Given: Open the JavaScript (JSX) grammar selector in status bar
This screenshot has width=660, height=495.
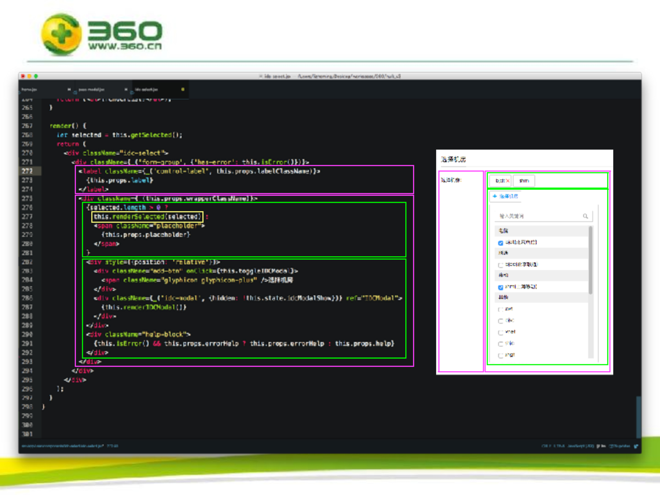Looking at the screenshot, I should (580, 446).
